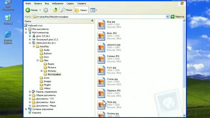Click the Поляна.jpg file name
Image resolution: width=210 pixels, height=118 pixels.
coord(113,114)
